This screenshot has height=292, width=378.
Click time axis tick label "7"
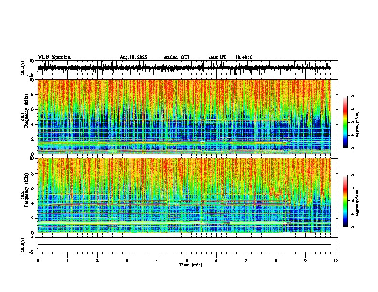point(246,260)
